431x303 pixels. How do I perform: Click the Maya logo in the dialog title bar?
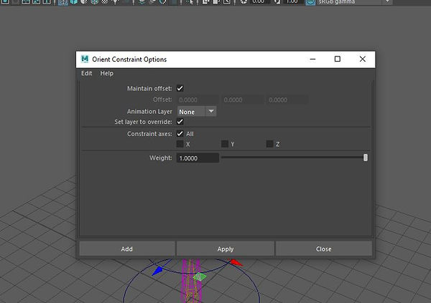pyautogui.click(x=85, y=59)
